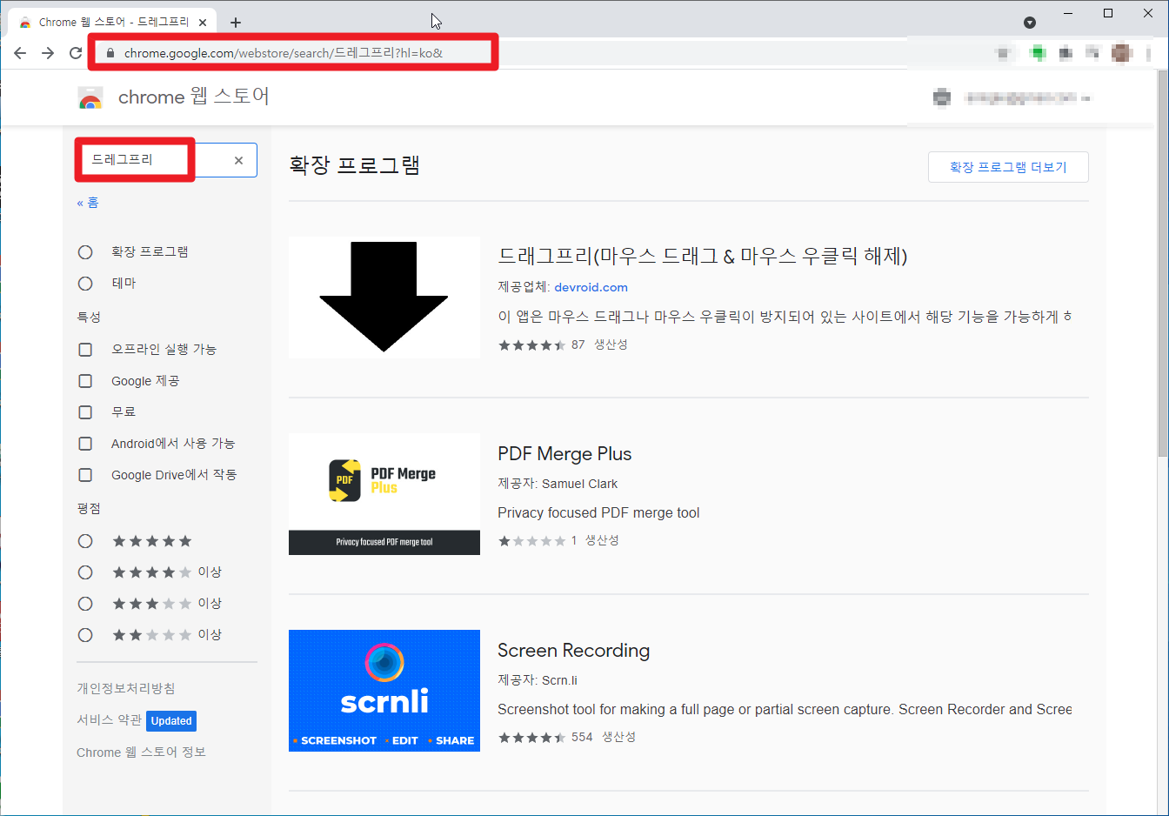Enable the 오프라인 실행 가능 checkbox
This screenshot has height=816, width=1169.
pos(85,350)
